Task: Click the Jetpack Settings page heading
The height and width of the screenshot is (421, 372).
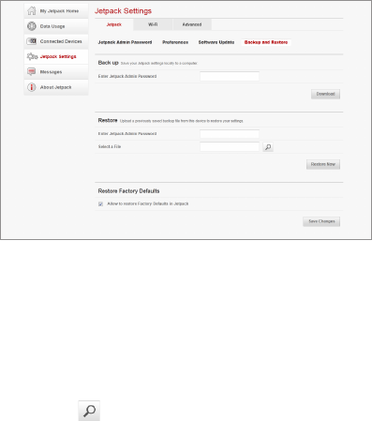Action: point(123,11)
